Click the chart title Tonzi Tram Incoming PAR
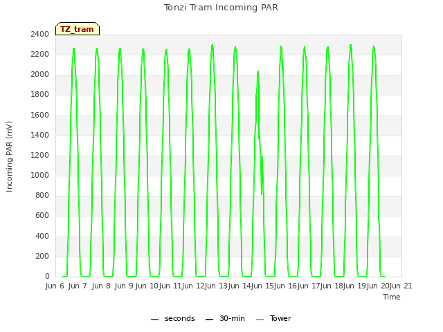443x332 pixels. pyautogui.click(x=221, y=8)
